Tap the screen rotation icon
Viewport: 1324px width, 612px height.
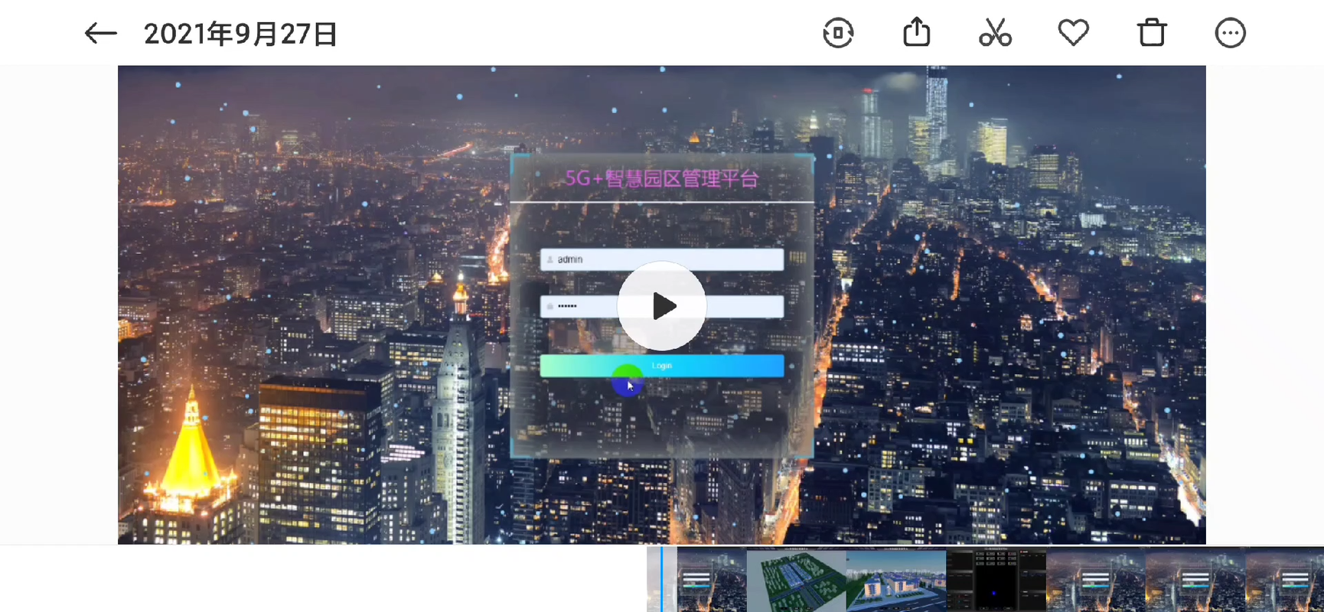(838, 34)
